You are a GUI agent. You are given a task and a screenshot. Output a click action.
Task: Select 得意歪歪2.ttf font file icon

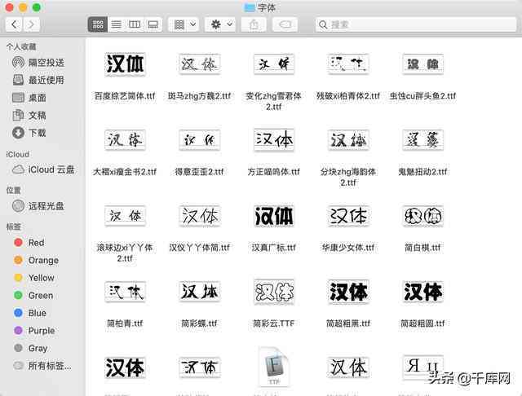tap(199, 139)
